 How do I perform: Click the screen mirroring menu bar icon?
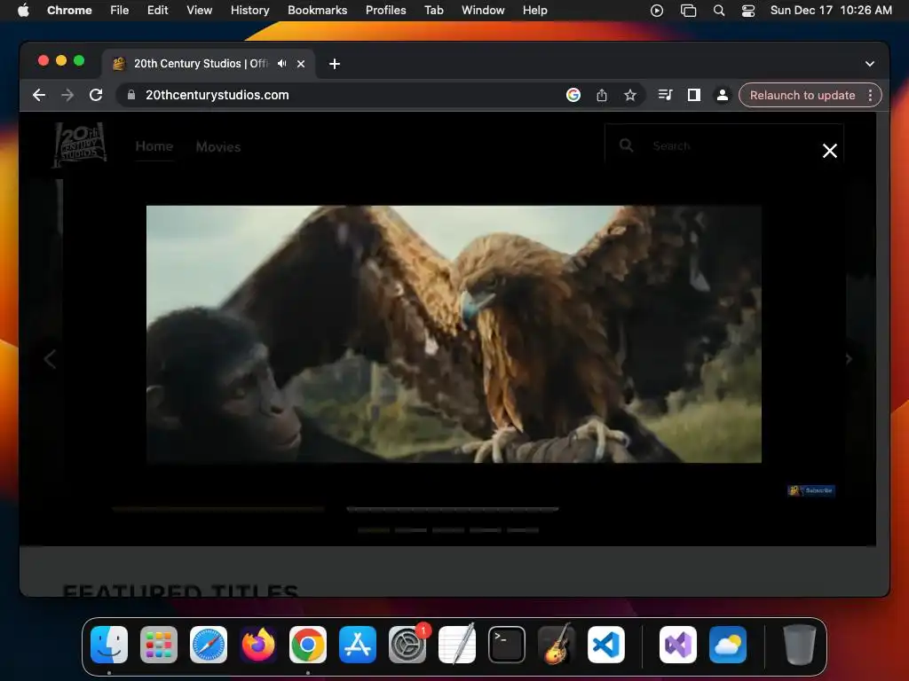pyautogui.click(x=688, y=11)
